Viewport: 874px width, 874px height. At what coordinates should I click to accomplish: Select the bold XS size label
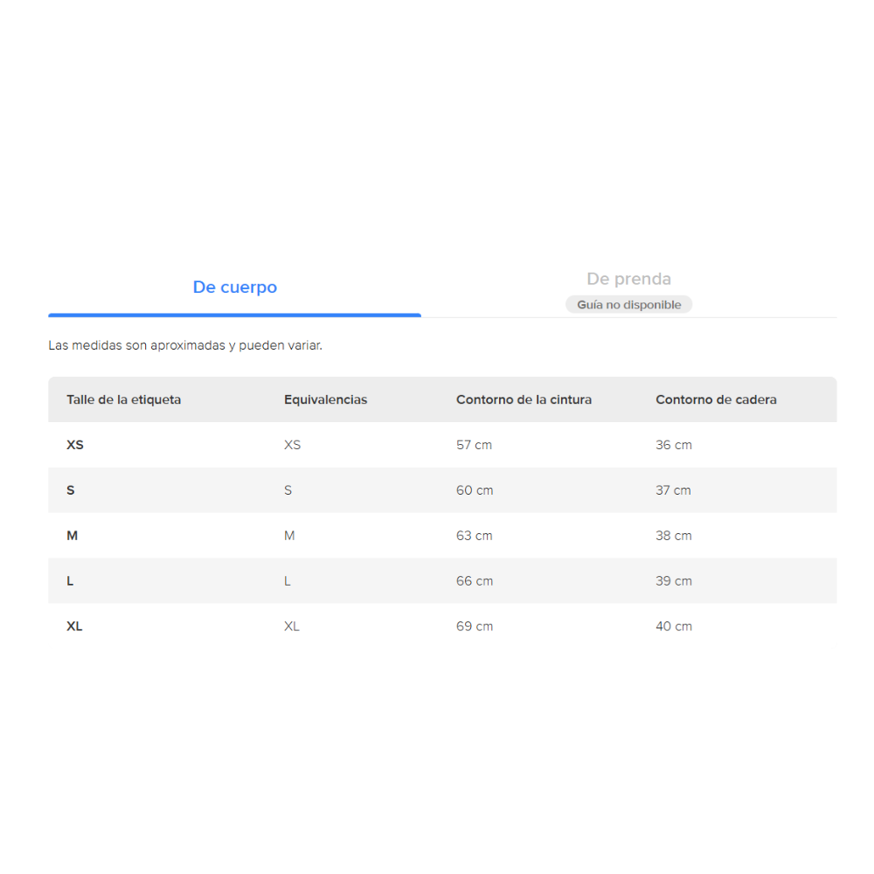click(x=75, y=445)
